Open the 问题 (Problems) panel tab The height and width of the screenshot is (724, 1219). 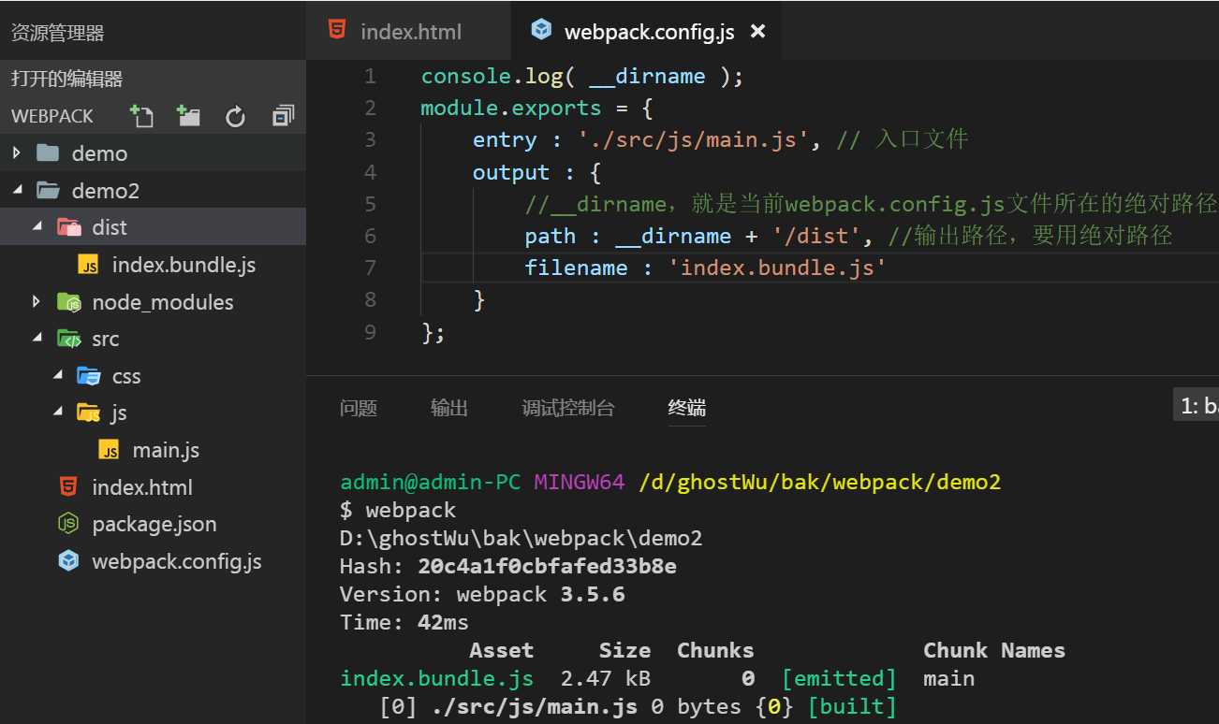point(359,408)
